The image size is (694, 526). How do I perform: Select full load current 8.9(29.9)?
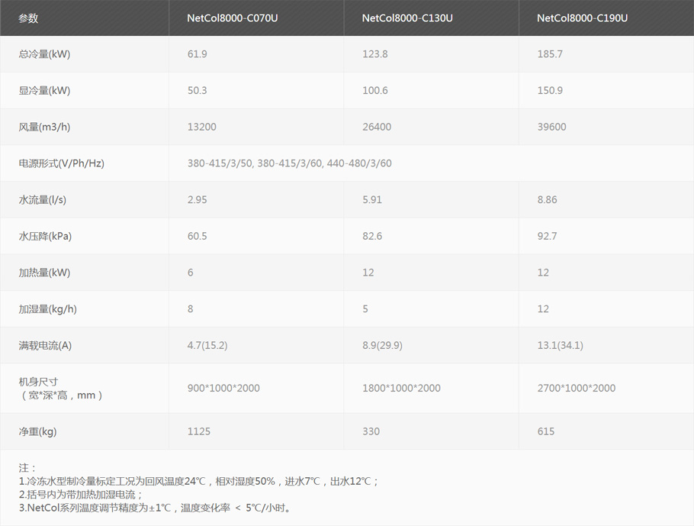pyautogui.click(x=382, y=345)
